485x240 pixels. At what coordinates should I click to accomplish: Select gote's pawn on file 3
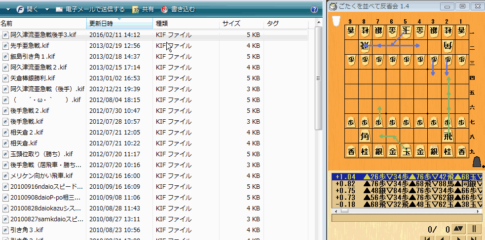pos(434,61)
